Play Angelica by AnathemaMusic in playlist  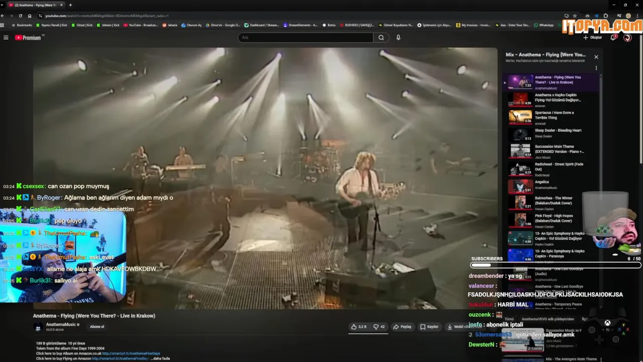[x=551, y=186]
